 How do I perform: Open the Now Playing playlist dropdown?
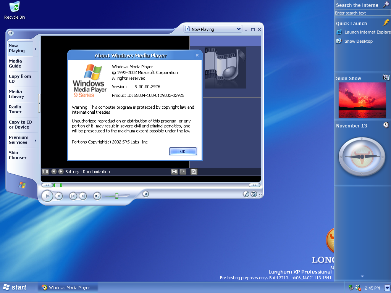click(213, 29)
